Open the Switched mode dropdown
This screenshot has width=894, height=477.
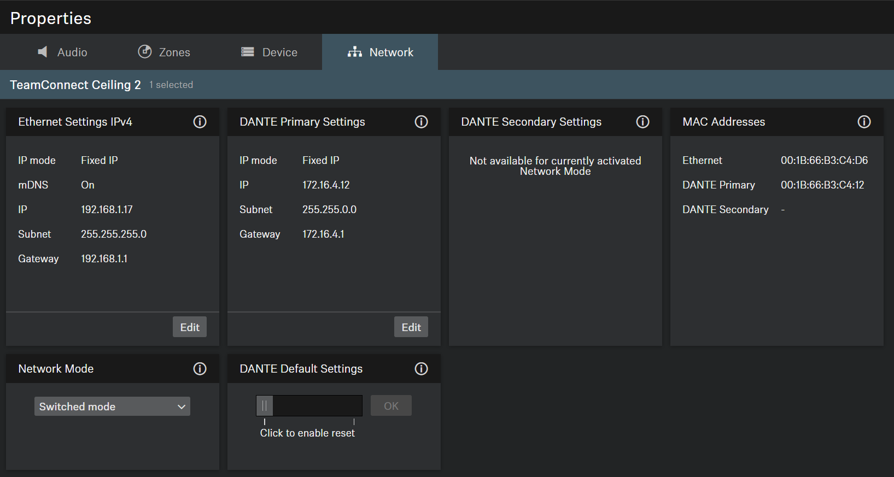112,407
